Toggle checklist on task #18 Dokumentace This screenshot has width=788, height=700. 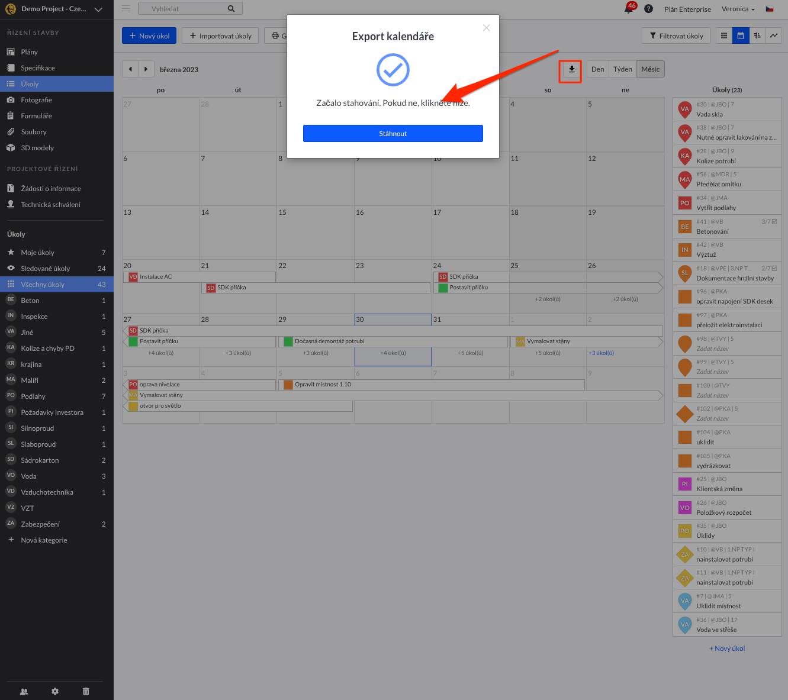[774, 268]
